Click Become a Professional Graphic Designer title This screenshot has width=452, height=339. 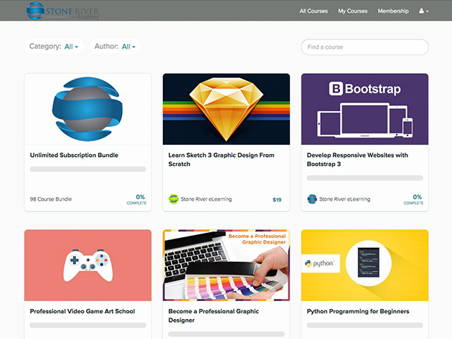coord(214,315)
